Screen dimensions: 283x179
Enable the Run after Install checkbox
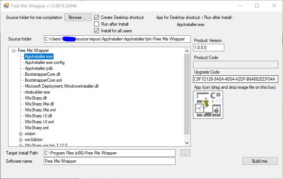[97, 24]
